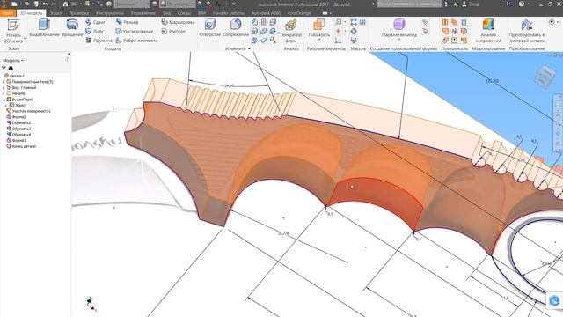
Task: Open the Сопряжение fillet tool
Action: point(236,28)
